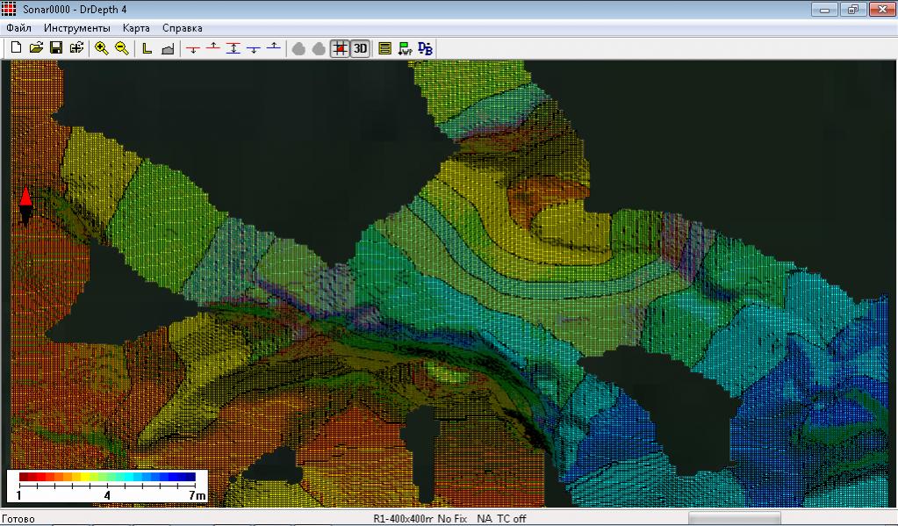Zoom in with the plus magnifier
The height and width of the screenshot is (526, 898).
(102, 48)
